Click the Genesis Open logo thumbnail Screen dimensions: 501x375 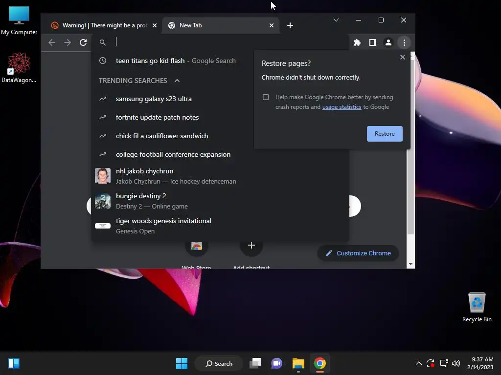click(x=103, y=226)
